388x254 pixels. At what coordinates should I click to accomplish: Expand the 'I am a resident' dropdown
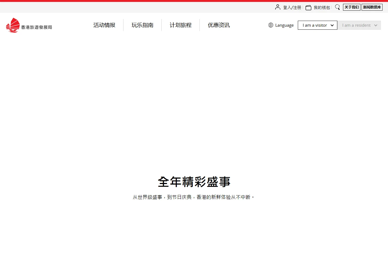coord(359,25)
